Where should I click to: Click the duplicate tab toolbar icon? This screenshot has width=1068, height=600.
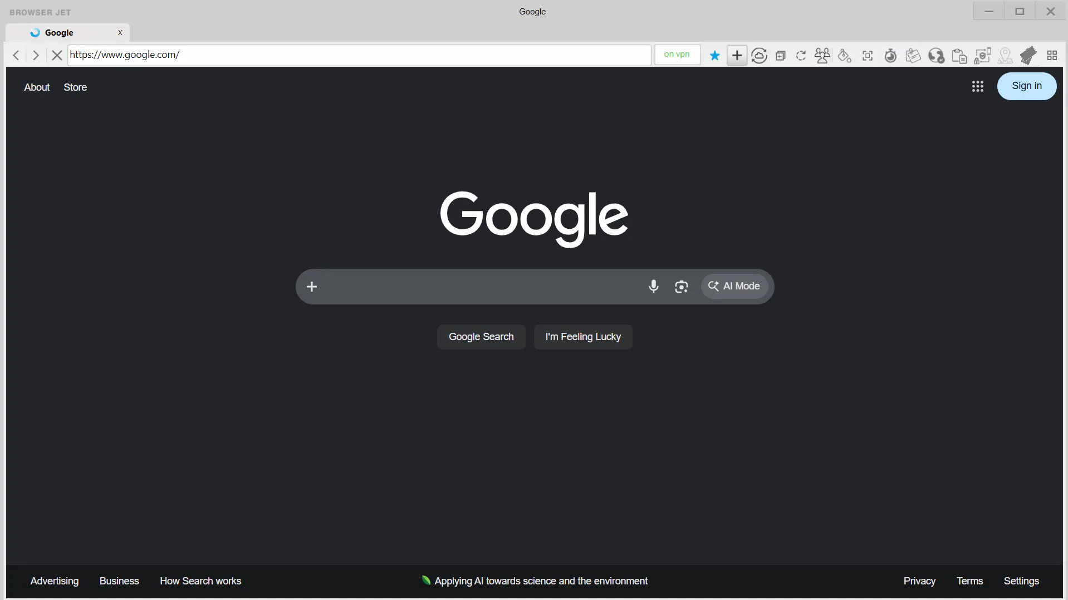[x=781, y=55]
